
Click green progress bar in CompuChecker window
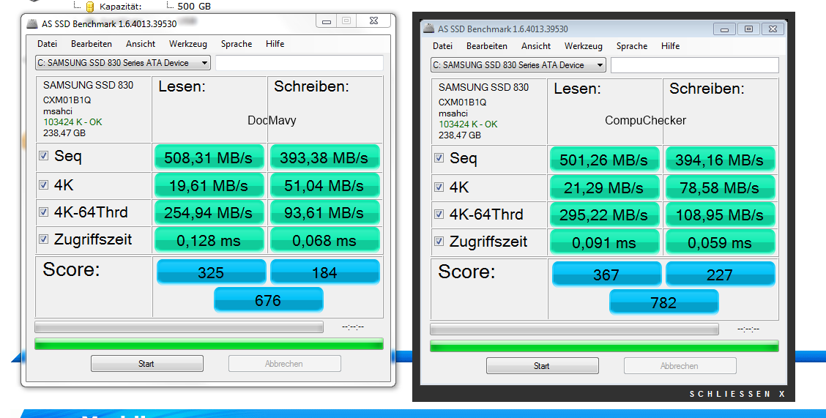tap(604, 346)
